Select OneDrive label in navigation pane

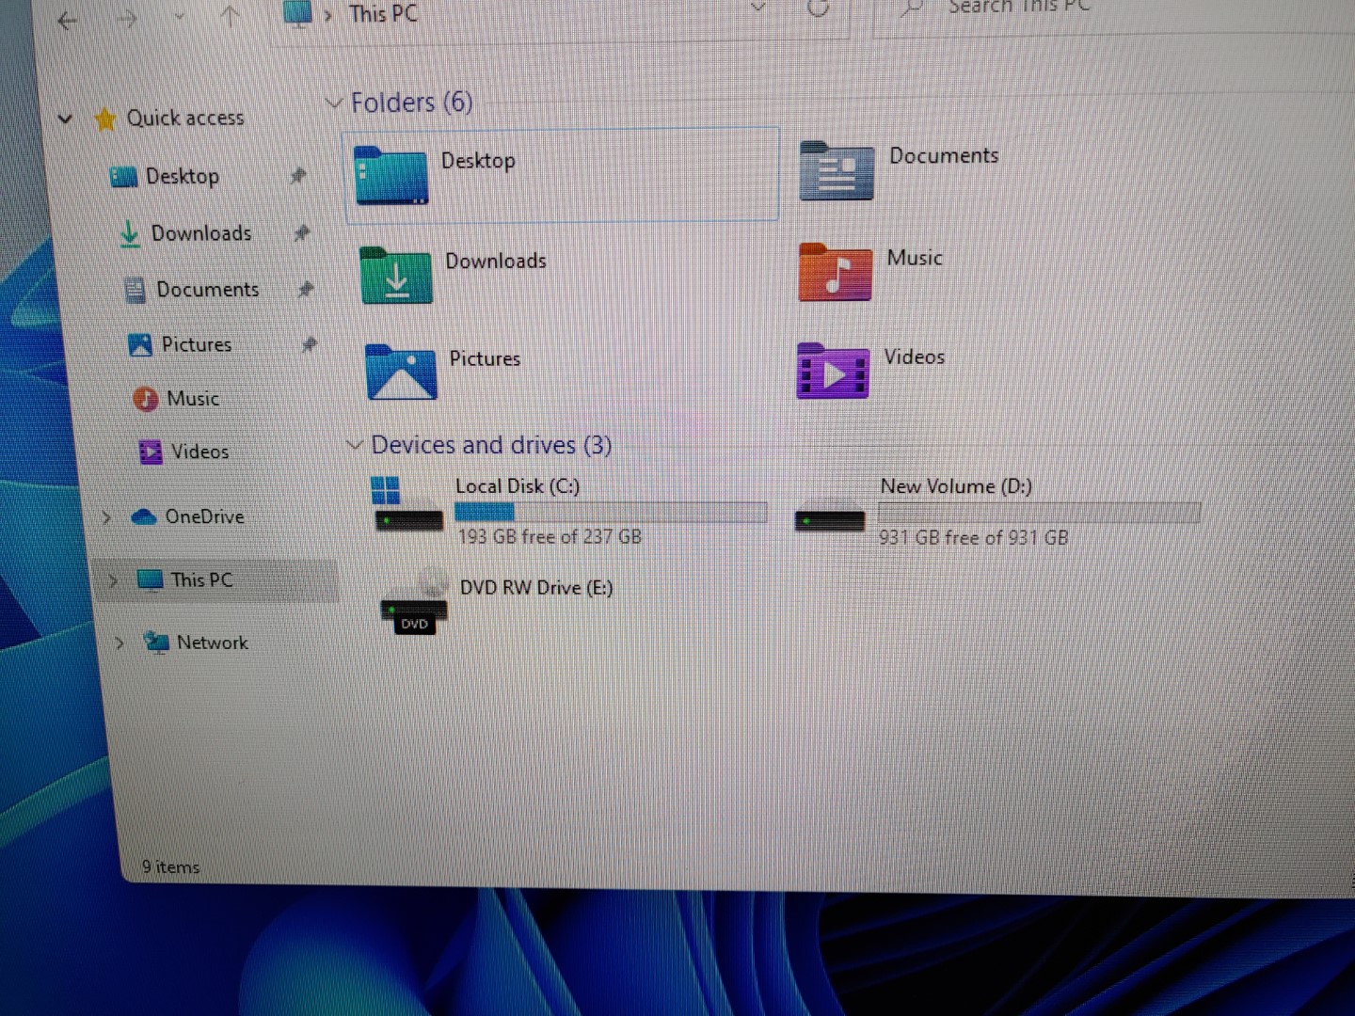(204, 516)
